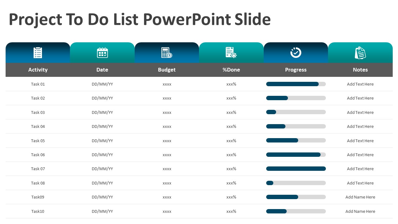Click the Task 03 activity cell
This screenshot has width=398, height=224.
(38, 112)
